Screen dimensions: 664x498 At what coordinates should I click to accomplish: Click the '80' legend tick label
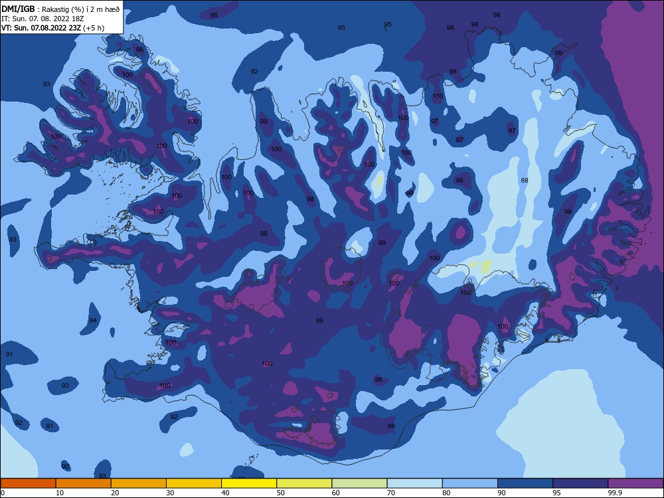click(x=446, y=493)
